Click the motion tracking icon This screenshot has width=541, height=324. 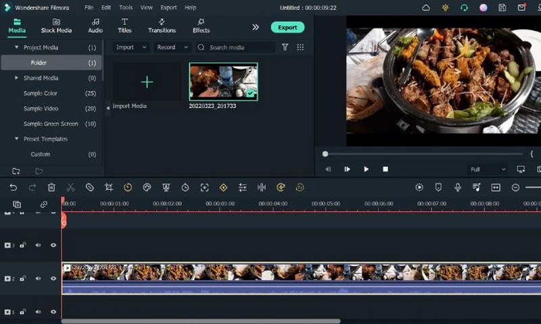pos(205,187)
